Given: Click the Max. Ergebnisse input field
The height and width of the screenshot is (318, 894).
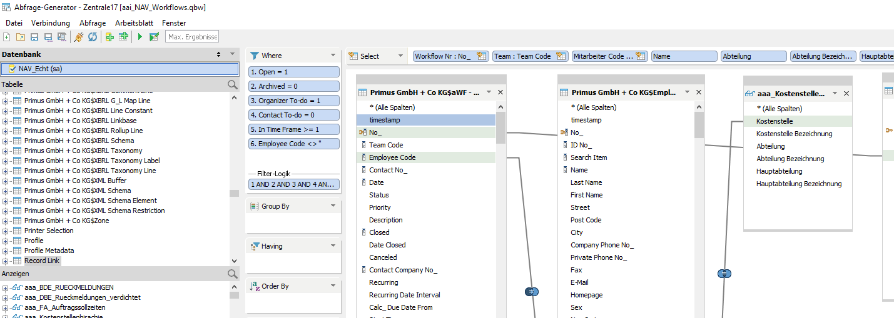Looking at the screenshot, I should click(193, 37).
